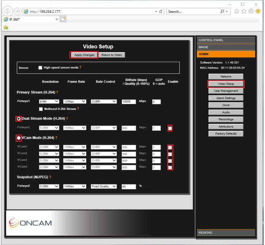265x245 pixels.
Task: Open Fisheye1 resolution dropdown
Action: coord(49,102)
